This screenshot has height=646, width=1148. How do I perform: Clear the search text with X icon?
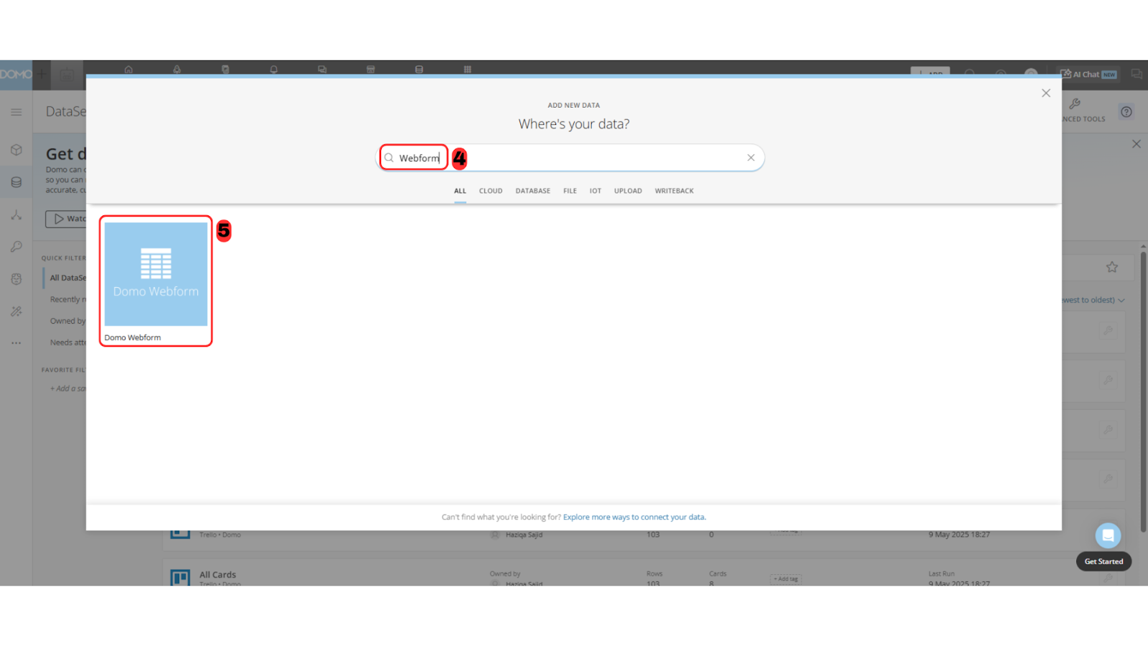pos(751,158)
